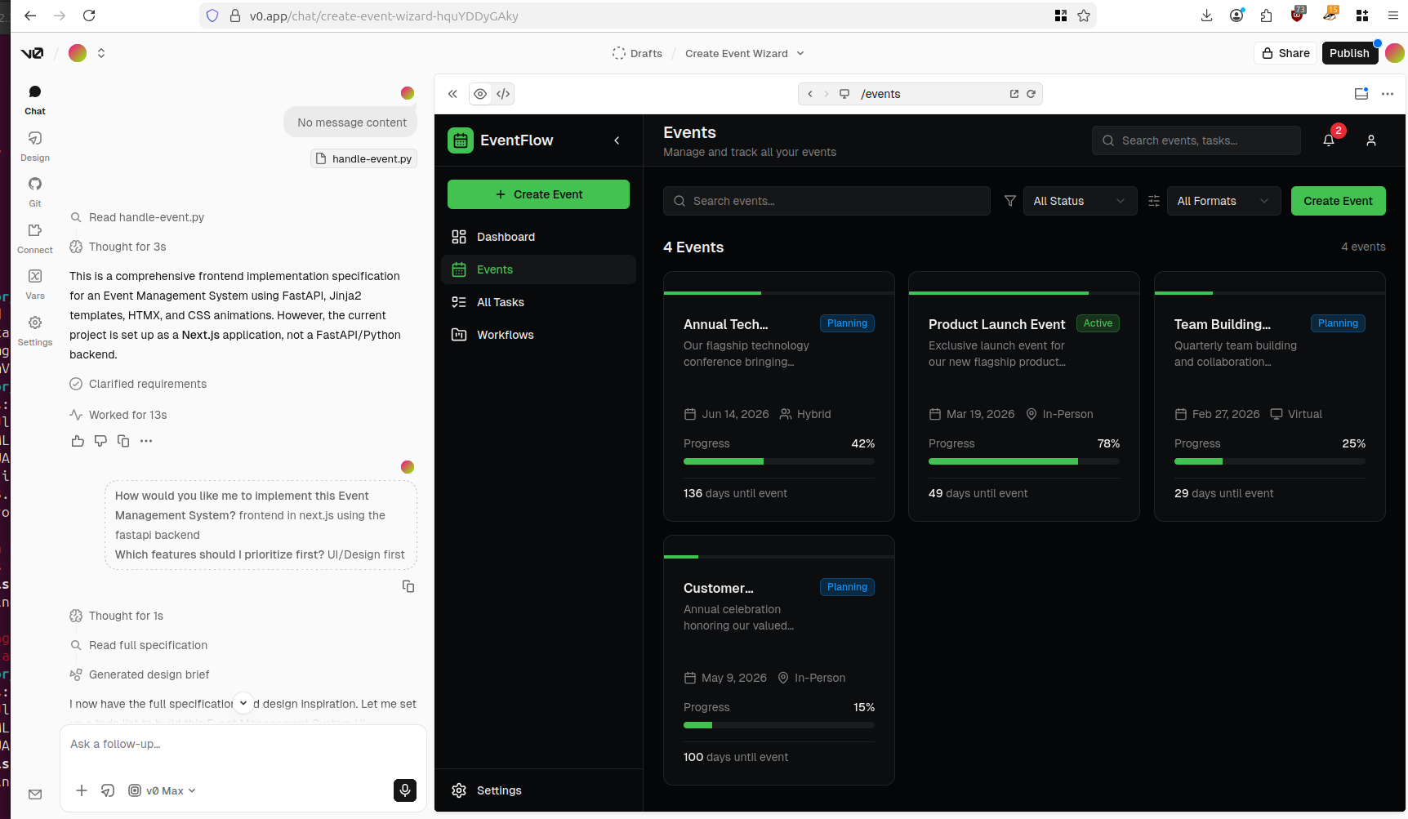Open the Chat panel in v0 sidebar
1408x819 pixels.
pyautogui.click(x=34, y=98)
